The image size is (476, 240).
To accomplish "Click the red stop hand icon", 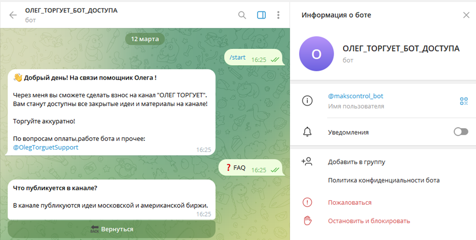I will (307, 221).
